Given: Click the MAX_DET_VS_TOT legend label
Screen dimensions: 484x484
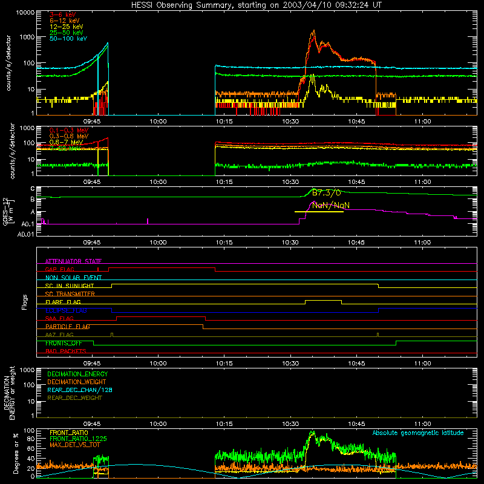Looking at the screenshot, I should click(x=75, y=445).
